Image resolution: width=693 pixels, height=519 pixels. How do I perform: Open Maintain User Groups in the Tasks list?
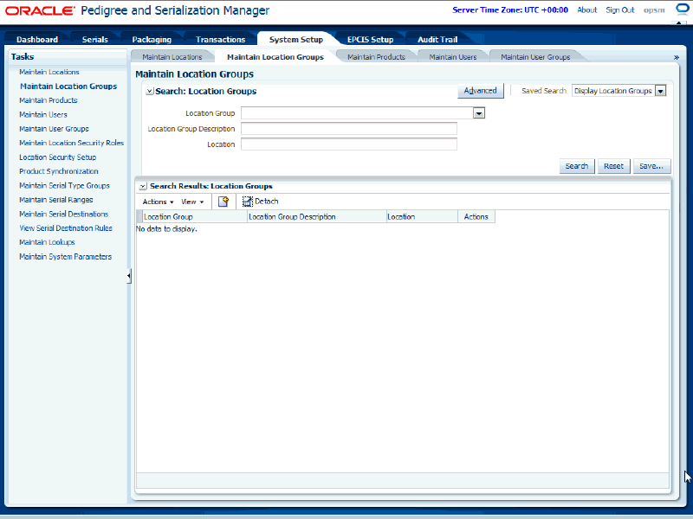tap(54, 129)
